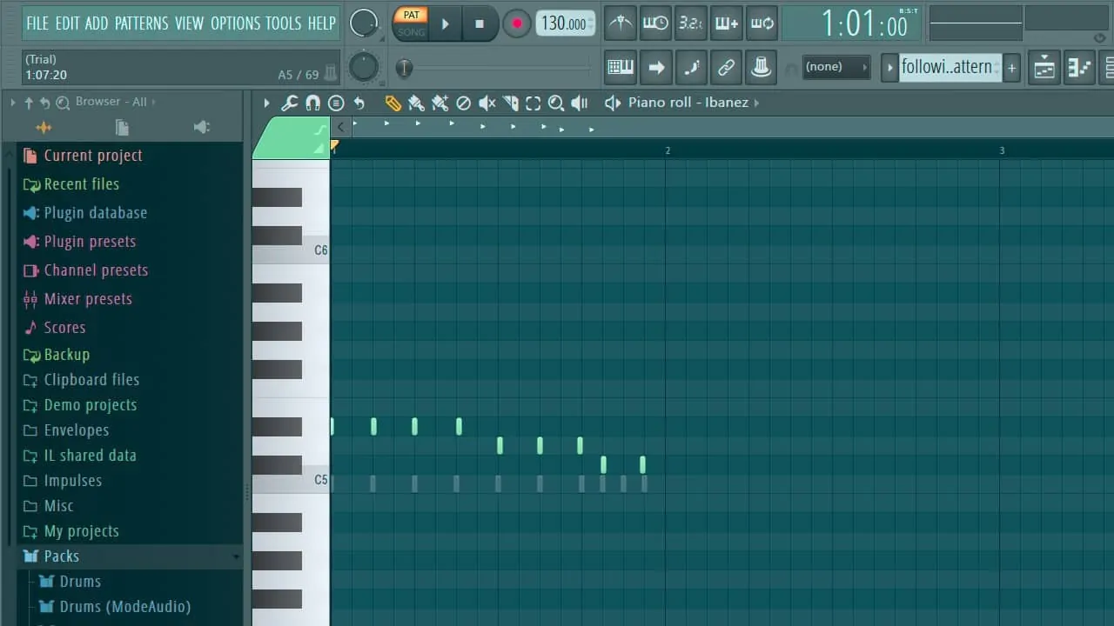Open the TOOLS menu
The width and height of the screenshot is (1114, 626).
click(x=285, y=23)
